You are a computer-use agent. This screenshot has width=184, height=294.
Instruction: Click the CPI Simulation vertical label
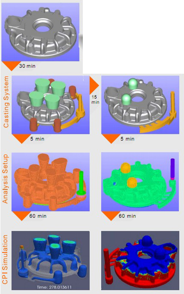5,259
